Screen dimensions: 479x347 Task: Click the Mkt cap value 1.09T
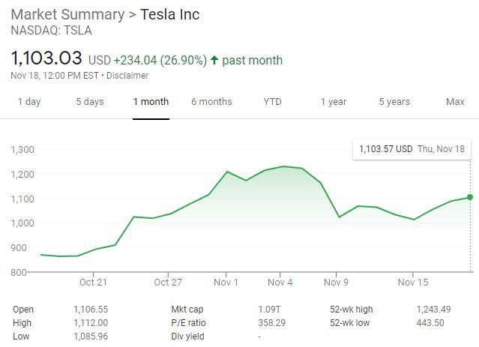[x=269, y=310]
